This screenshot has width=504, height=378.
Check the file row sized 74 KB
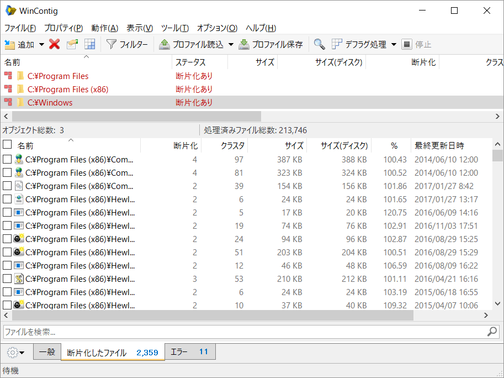[7, 225]
